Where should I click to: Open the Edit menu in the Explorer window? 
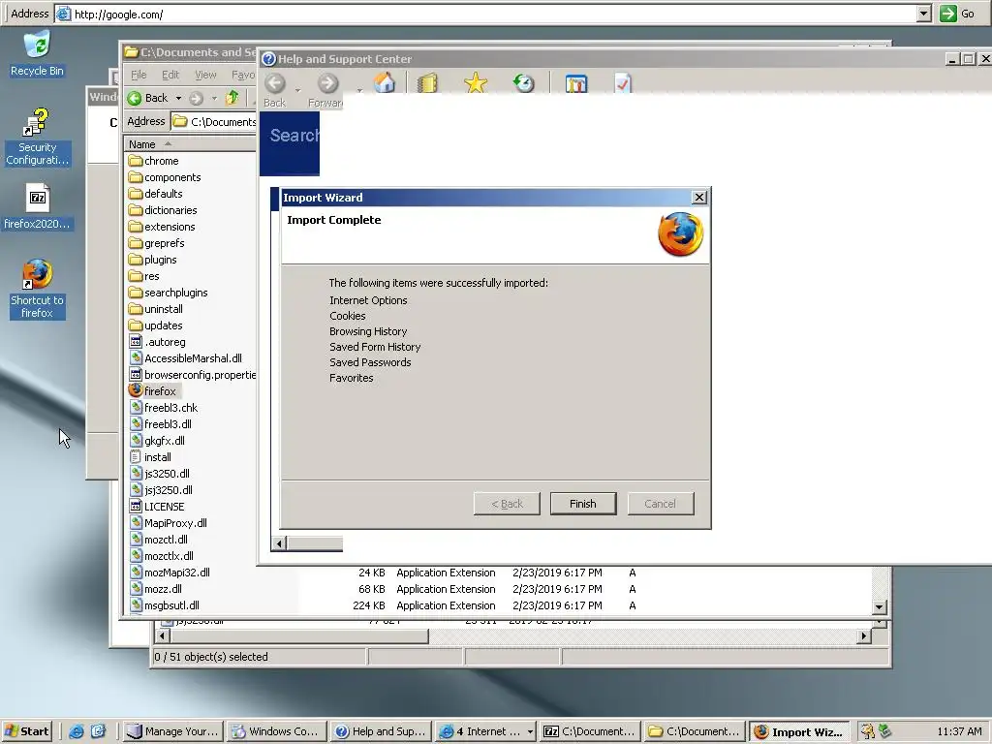[170, 75]
